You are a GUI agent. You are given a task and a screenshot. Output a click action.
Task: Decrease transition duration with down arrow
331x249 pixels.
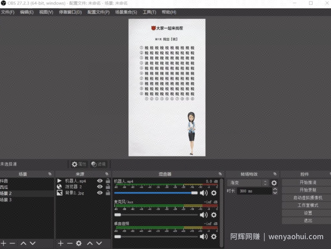[275, 193]
